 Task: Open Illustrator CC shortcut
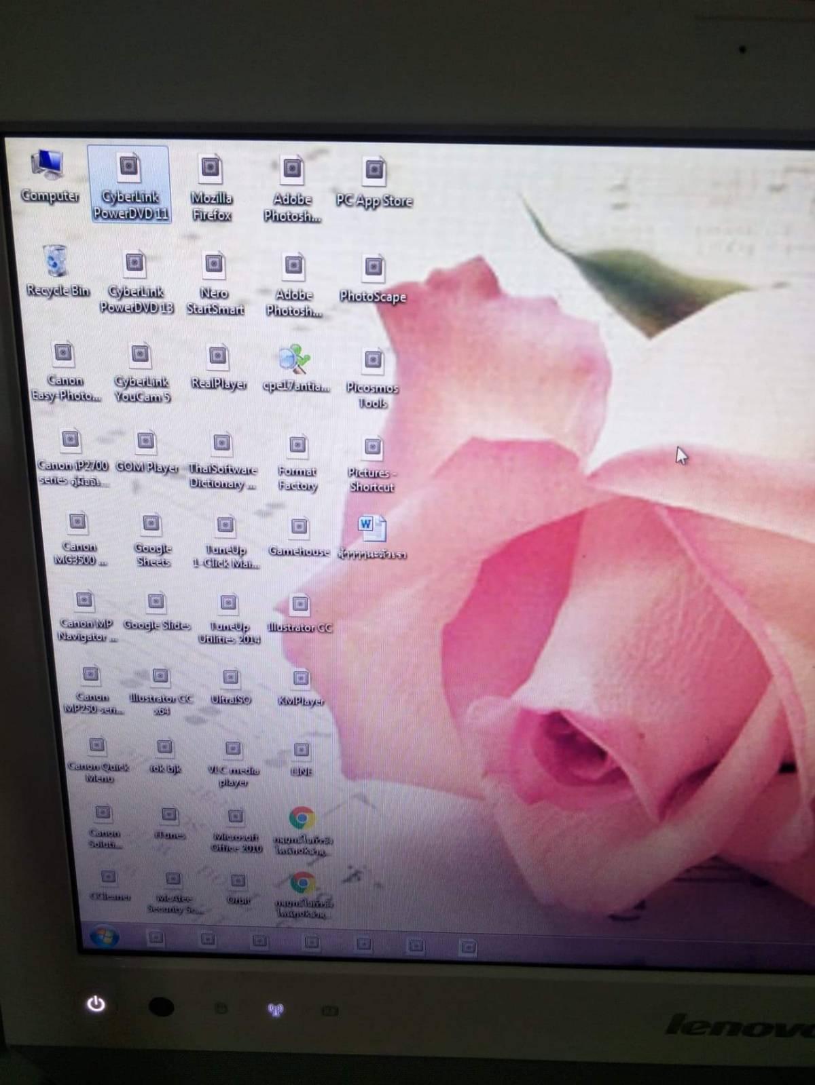[x=300, y=615]
